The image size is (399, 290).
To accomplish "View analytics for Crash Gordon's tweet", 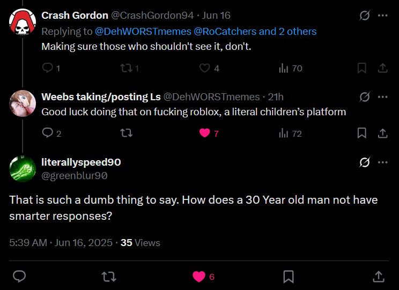I will (x=284, y=68).
